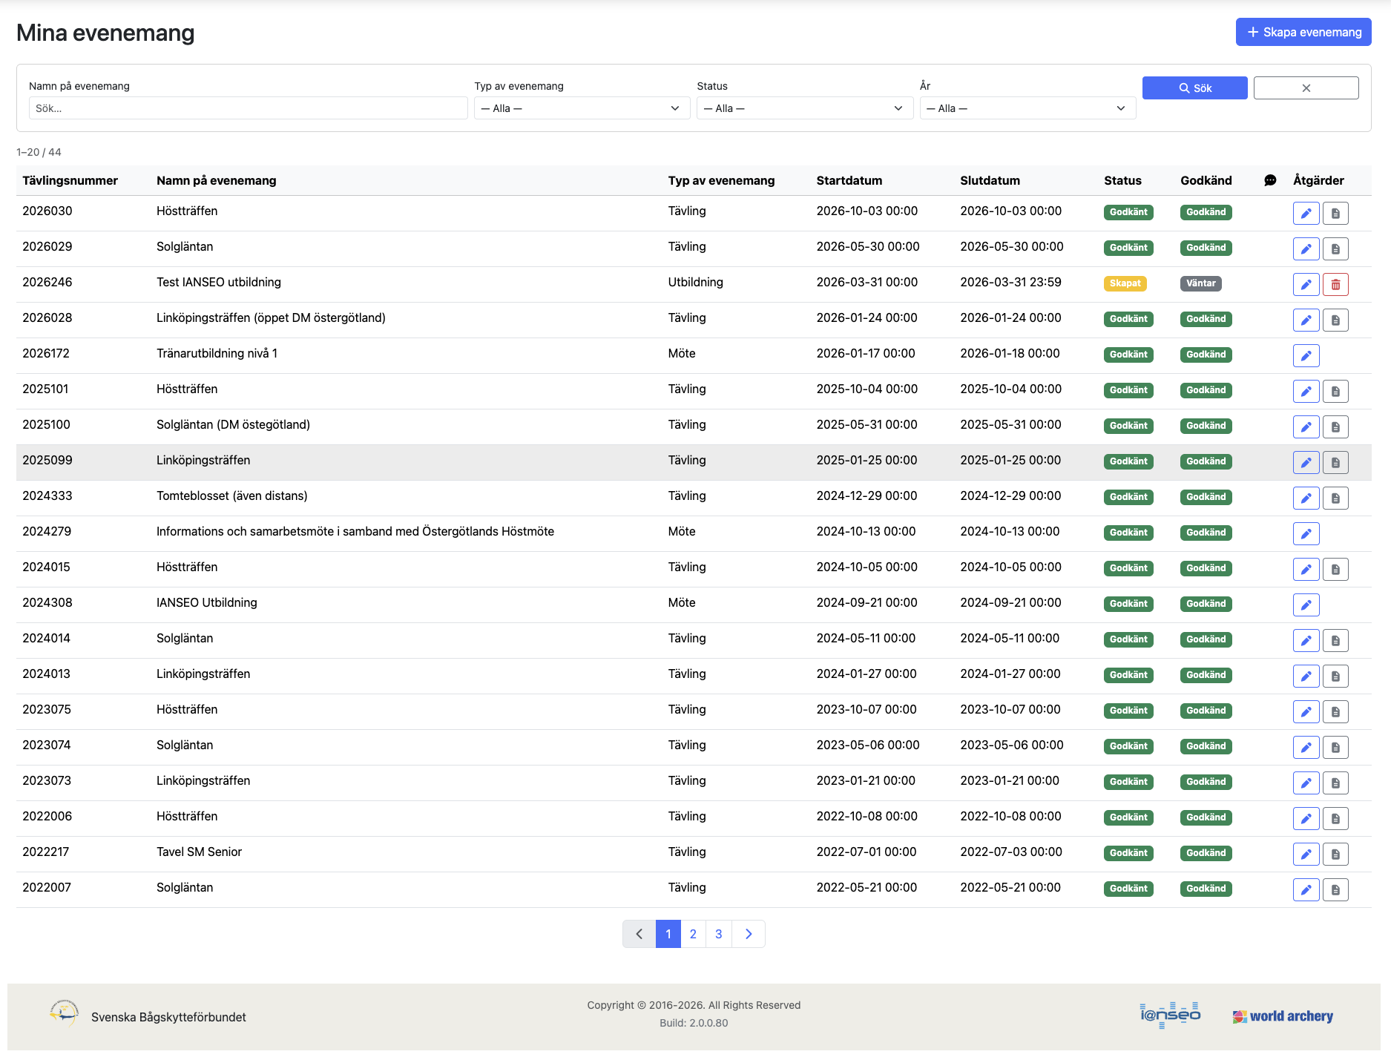Click pencil icon for Tränarutbildning nivå 1
The height and width of the screenshot is (1060, 1391).
pos(1305,355)
